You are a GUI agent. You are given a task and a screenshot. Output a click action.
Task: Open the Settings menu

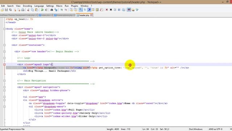[x=50, y=6]
